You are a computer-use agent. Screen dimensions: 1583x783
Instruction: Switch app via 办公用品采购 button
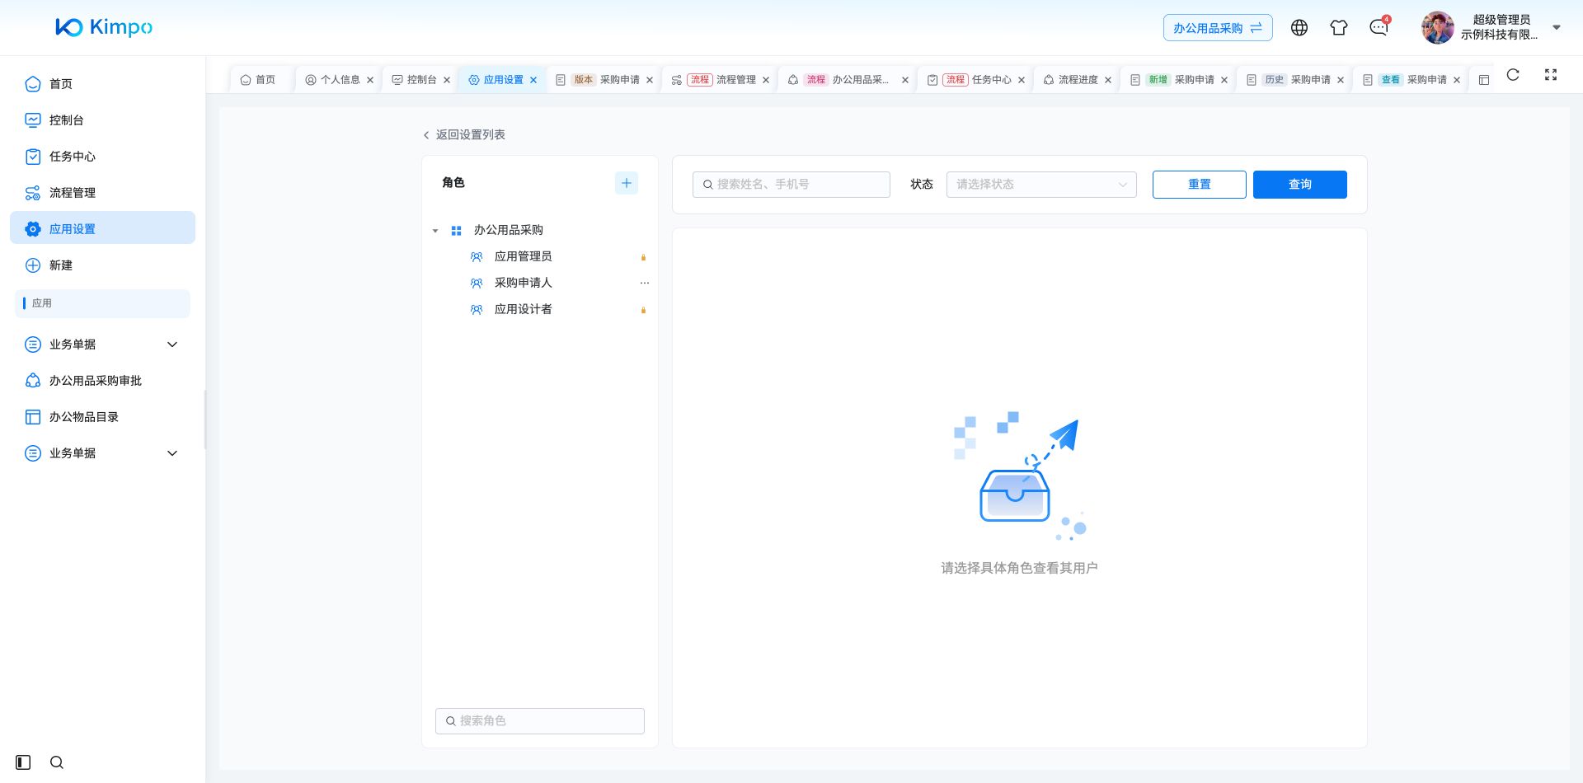[x=1218, y=28]
